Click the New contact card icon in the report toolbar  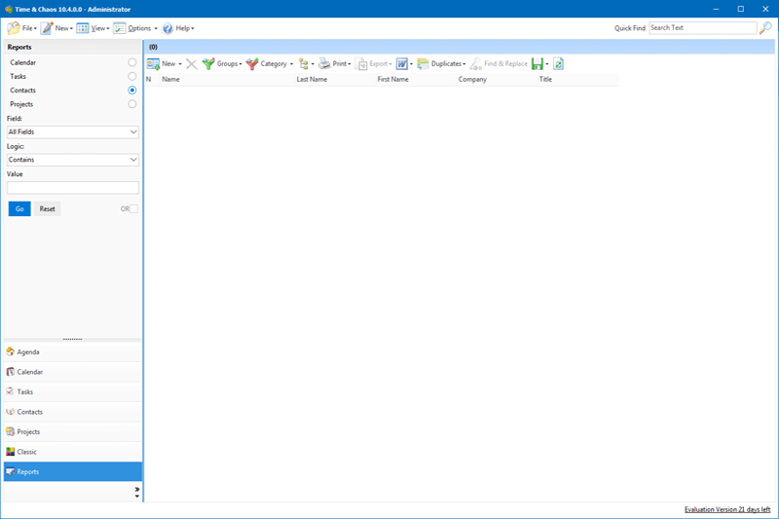(153, 63)
